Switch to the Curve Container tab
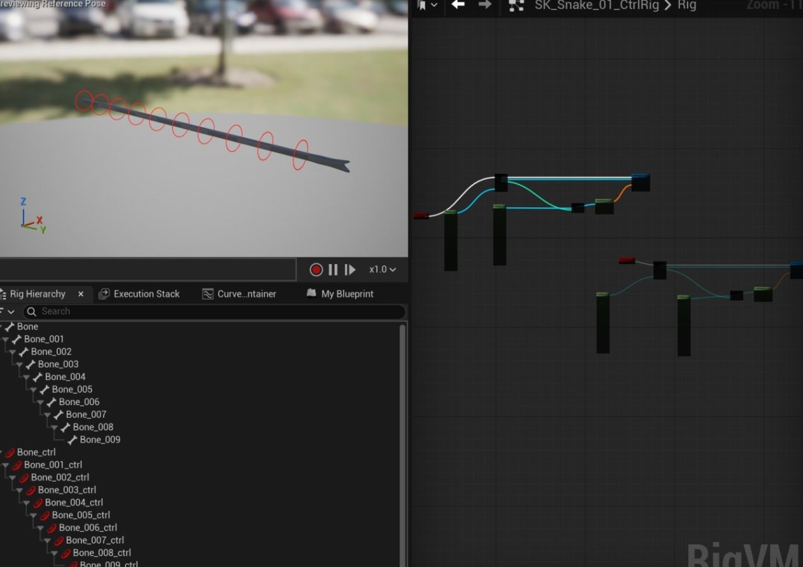Screen dimensions: 803x567 click(240, 294)
